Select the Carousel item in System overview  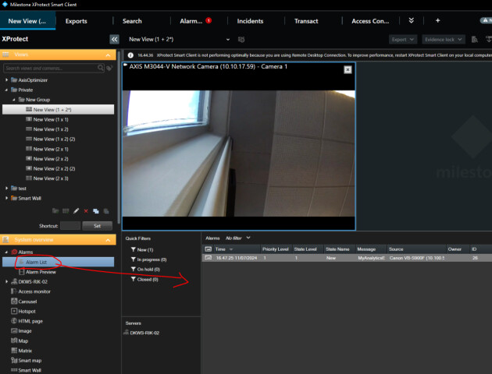tap(30, 301)
